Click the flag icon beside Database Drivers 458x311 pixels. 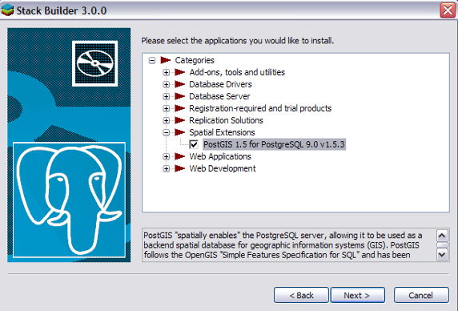(x=180, y=84)
